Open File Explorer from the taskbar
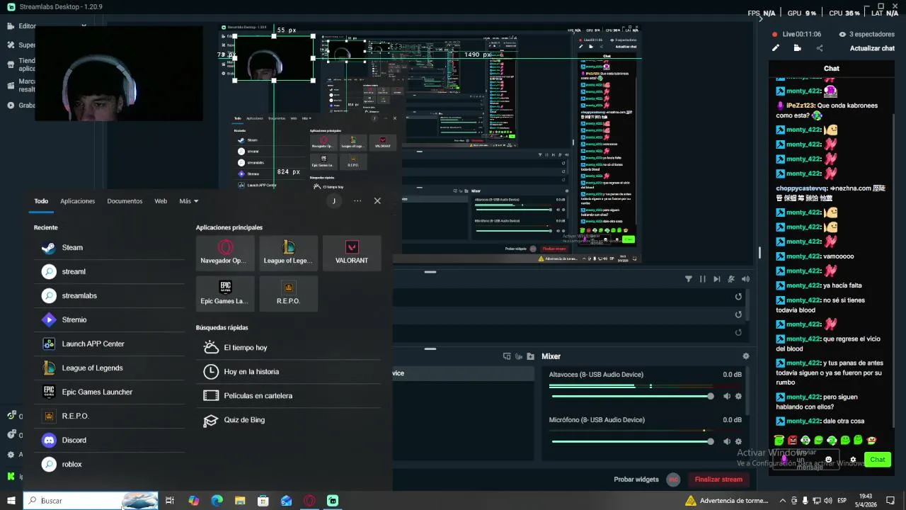Screen dimensions: 906x510 240,501
